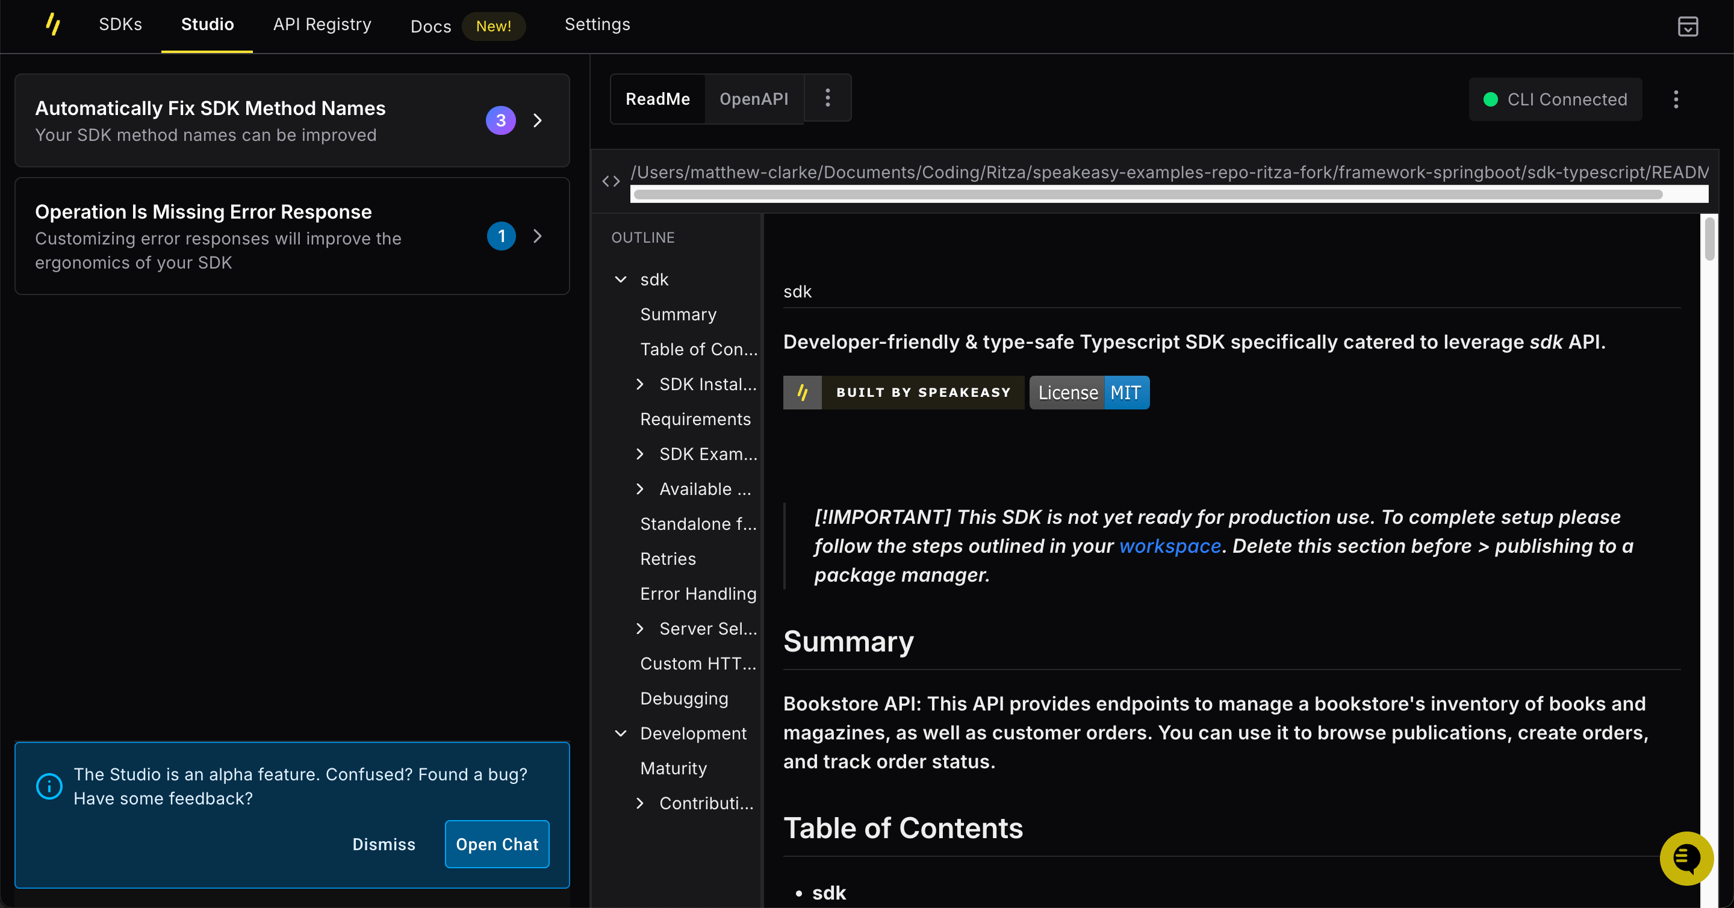Collapse the Development outline section
This screenshot has width=1734, height=908.
click(x=621, y=733)
